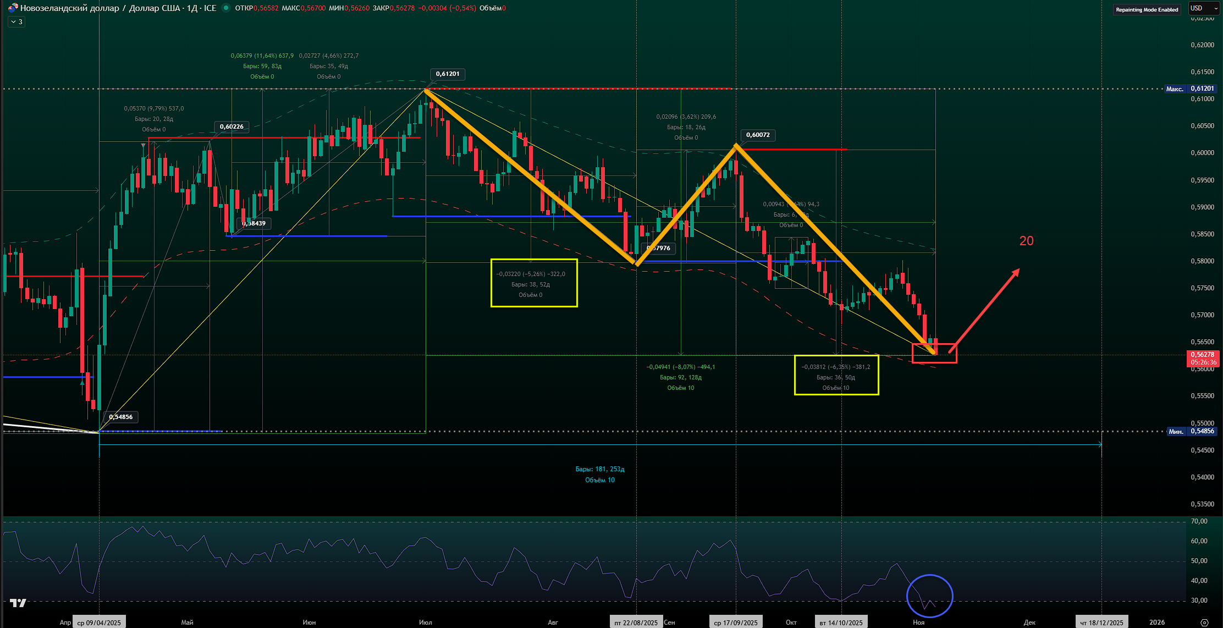1223x628 pixels.
Task: Select the 0,61201 peak price callout
Action: [x=447, y=74]
